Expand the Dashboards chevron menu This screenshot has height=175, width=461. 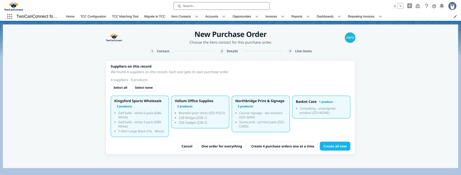339,16
